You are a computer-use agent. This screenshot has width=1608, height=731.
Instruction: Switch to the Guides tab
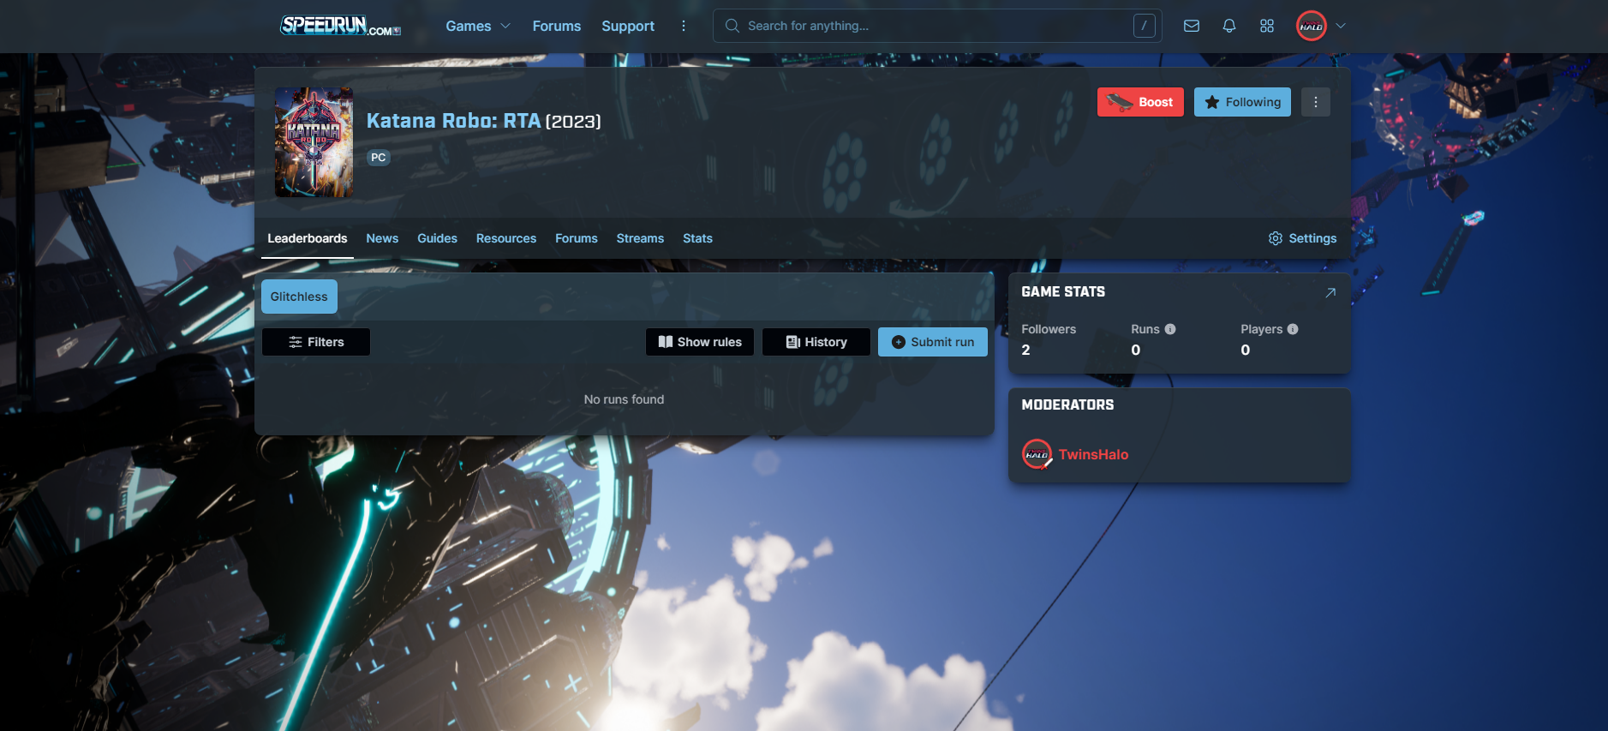[437, 238]
